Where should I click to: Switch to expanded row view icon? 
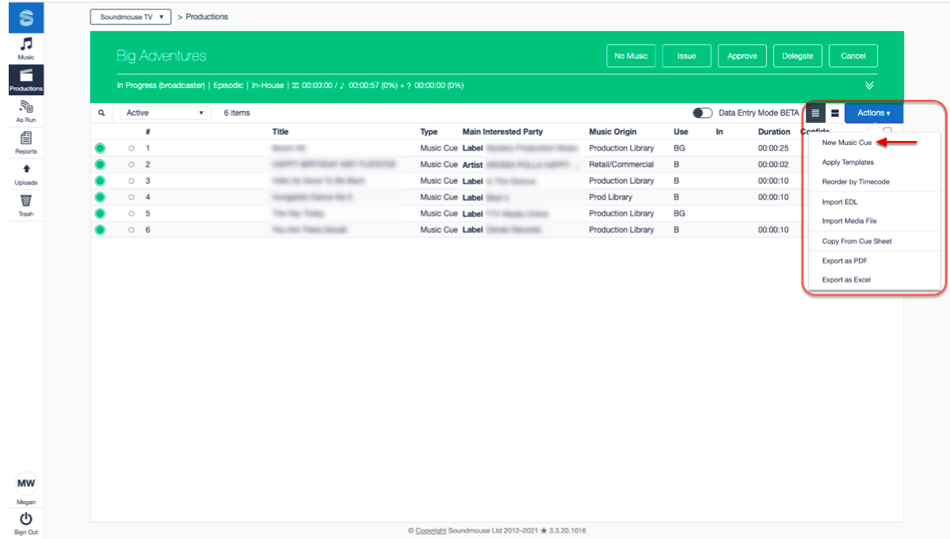pyautogui.click(x=835, y=113)
